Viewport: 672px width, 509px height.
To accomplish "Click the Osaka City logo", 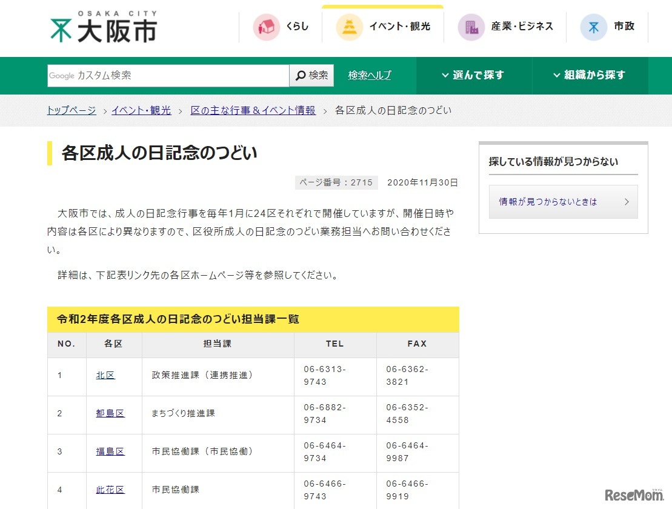I will pyautogui.click(x=103, y=28).
